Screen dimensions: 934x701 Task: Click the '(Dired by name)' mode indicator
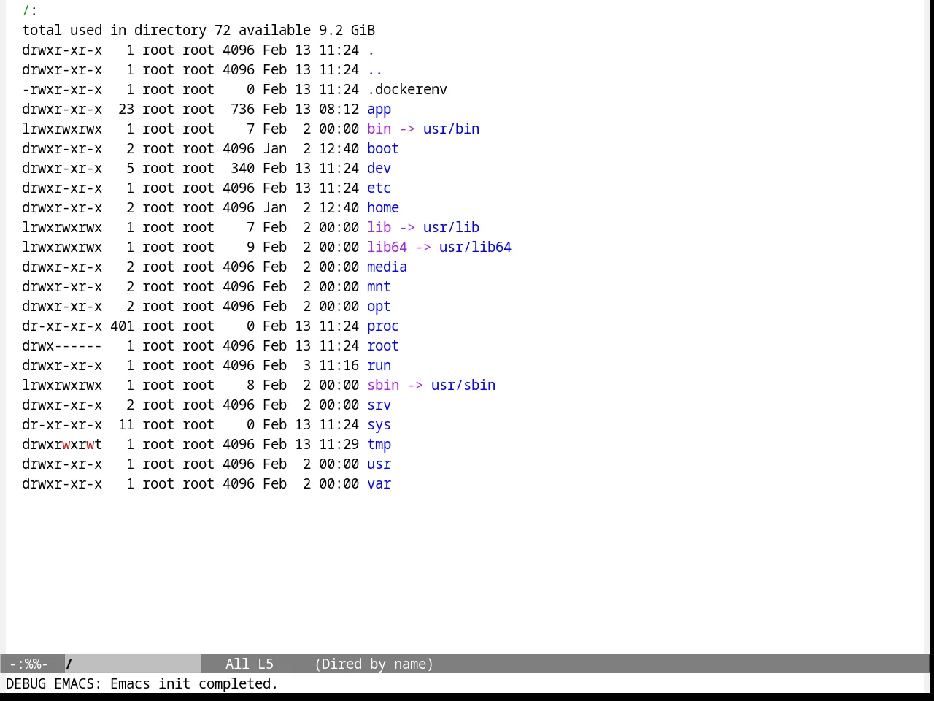(374, 664)
